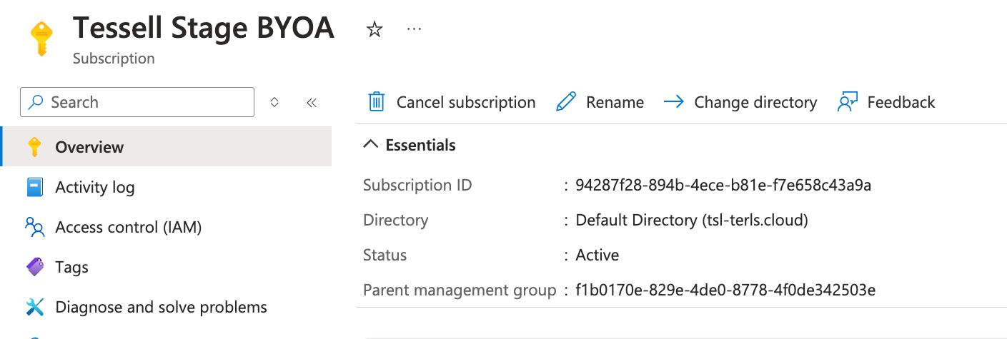Viewport: 1007px width, 339px height.
Task: Click the star icon to favorite subscription
Action: [x=374, y=29]
